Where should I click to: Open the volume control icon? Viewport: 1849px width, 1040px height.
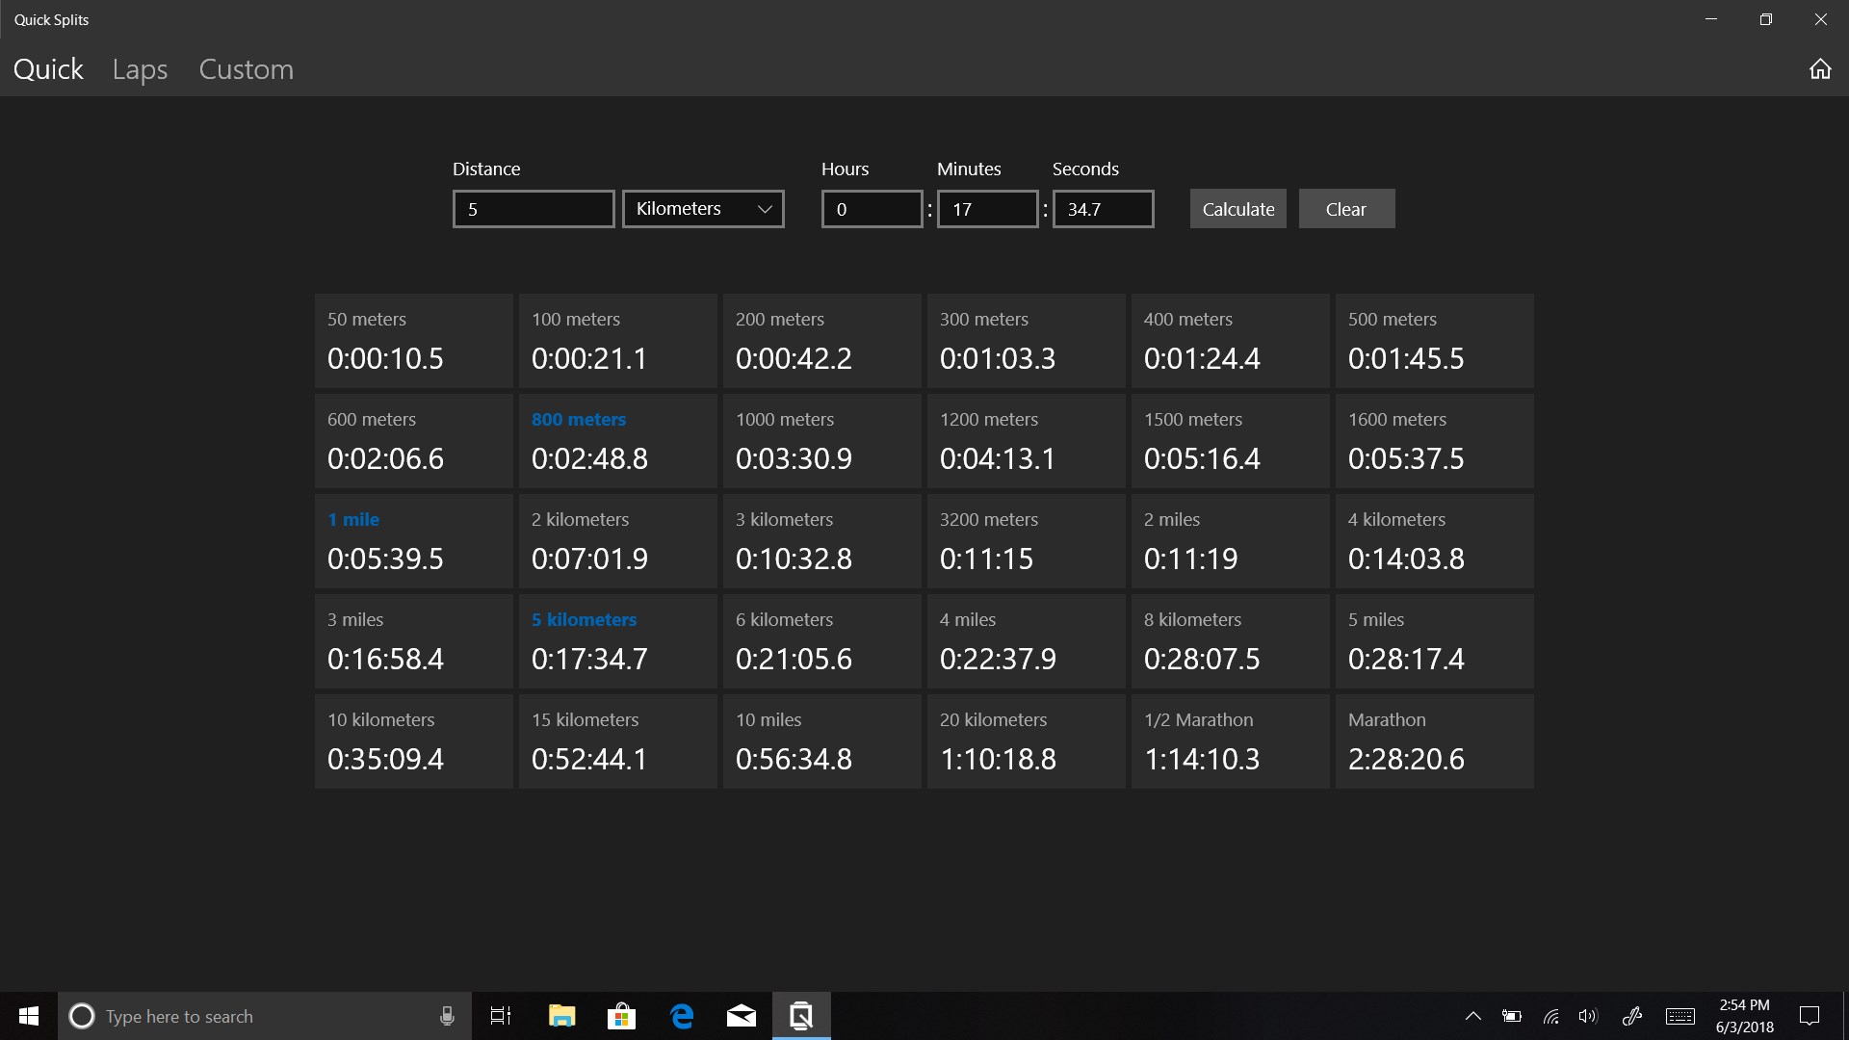pos(1588,1016)
